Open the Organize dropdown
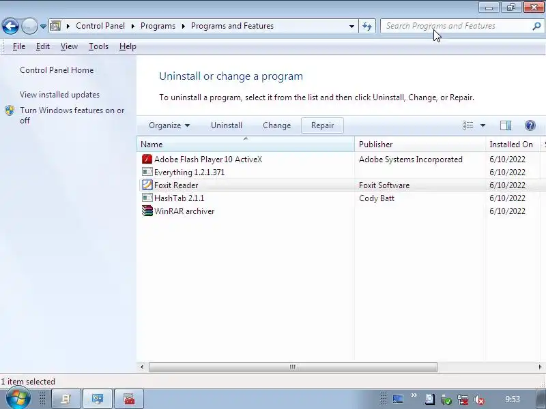Viewport: 546px width, 409px height. coord(169,125)
